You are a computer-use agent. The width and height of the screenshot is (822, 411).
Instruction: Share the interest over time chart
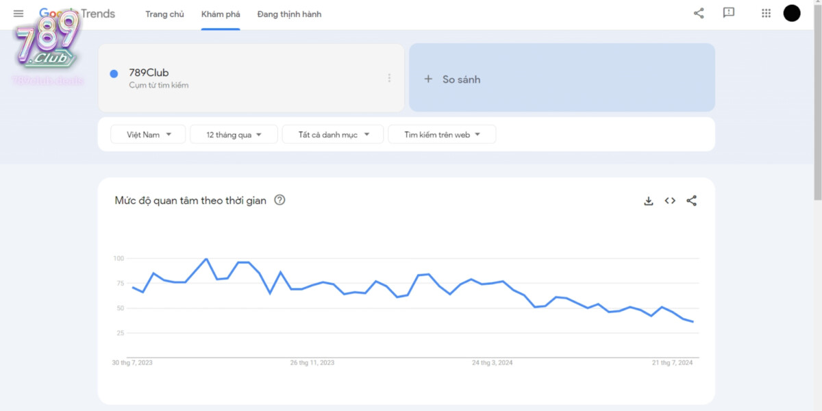coord(692,200)
